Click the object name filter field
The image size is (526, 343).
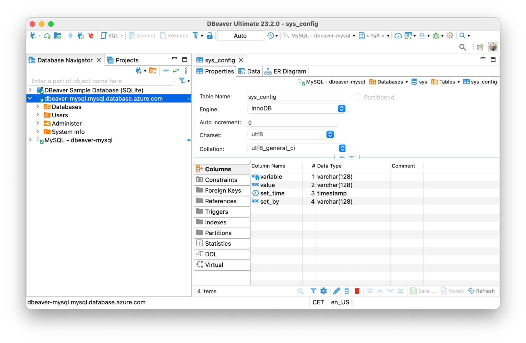101,81
